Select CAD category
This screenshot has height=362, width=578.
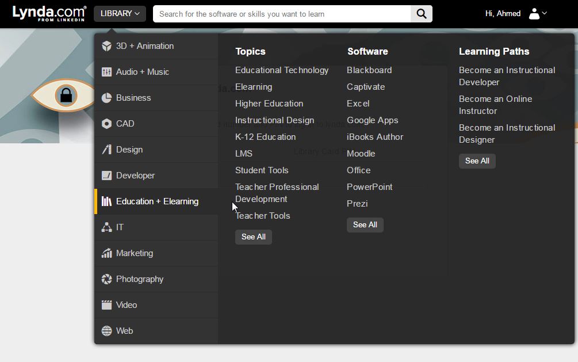[x=156, y=124]
